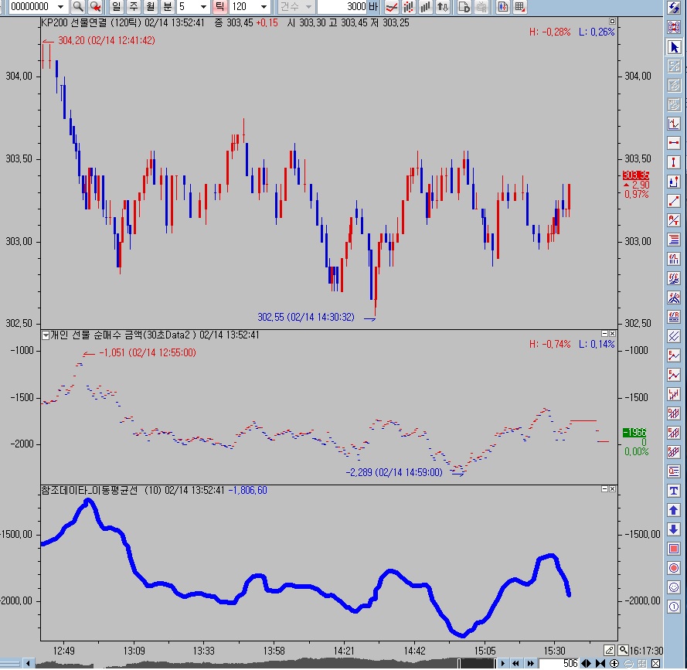Select the horizontal line drawing tool

point(673,143)
